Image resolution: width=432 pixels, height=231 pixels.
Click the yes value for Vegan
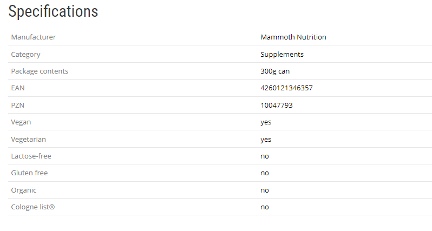266,122
